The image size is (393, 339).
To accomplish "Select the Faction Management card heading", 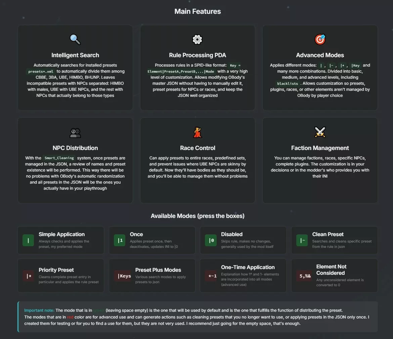I will [x=320, y=148].
